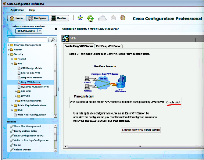Viewport: 204px width, 160px height.
Task: Open Flash File Management utility
Action: [x=26, y=127]
